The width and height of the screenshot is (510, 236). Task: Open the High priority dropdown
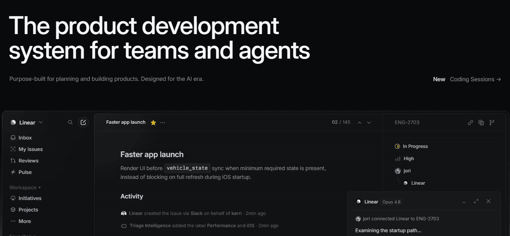tap(405, 159)
